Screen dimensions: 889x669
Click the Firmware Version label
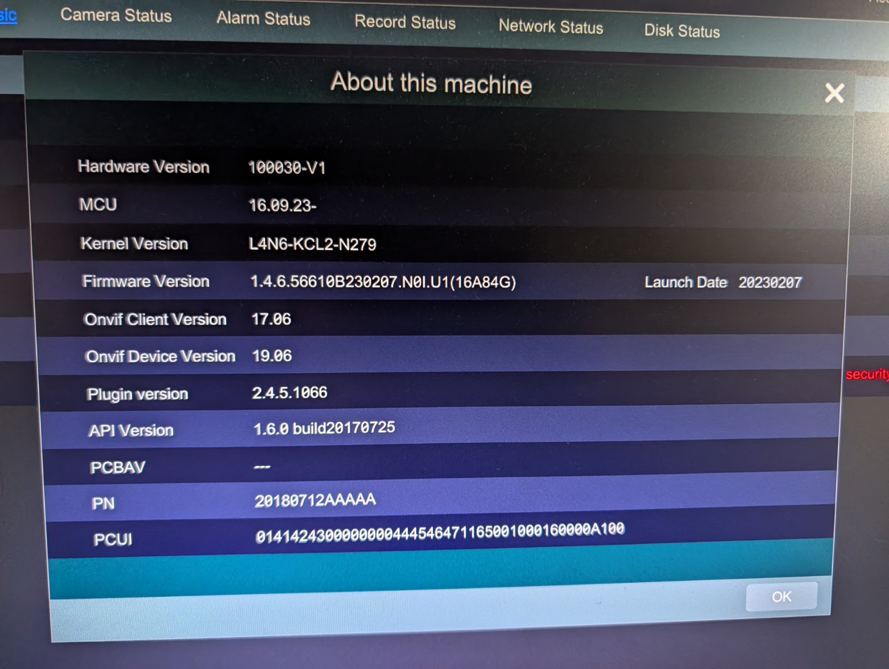[x=146, y=281]
